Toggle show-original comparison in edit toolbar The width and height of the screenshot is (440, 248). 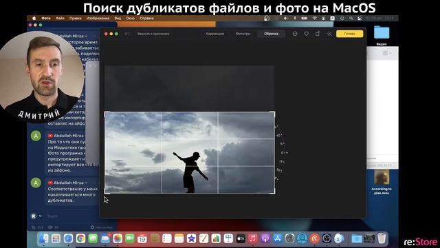128,34
